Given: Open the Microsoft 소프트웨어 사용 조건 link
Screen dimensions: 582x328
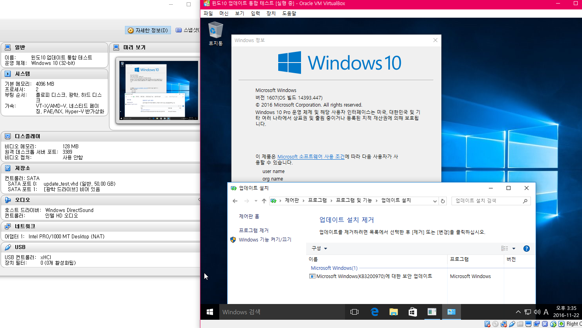Looking at the screenshot, I should click(x=311, y=157).
